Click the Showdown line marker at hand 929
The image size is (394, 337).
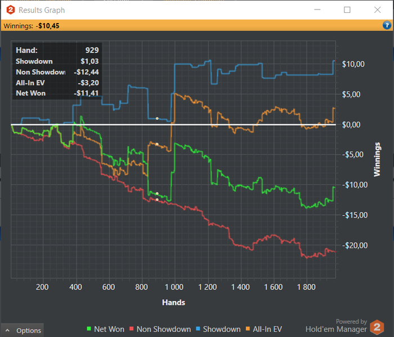[x=157, y=119]
